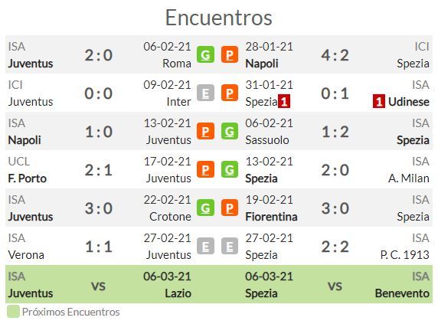This screenshot has width=438, height=324.
Task: Select the Fiorentina team name
Action: (x=271, y=217)
